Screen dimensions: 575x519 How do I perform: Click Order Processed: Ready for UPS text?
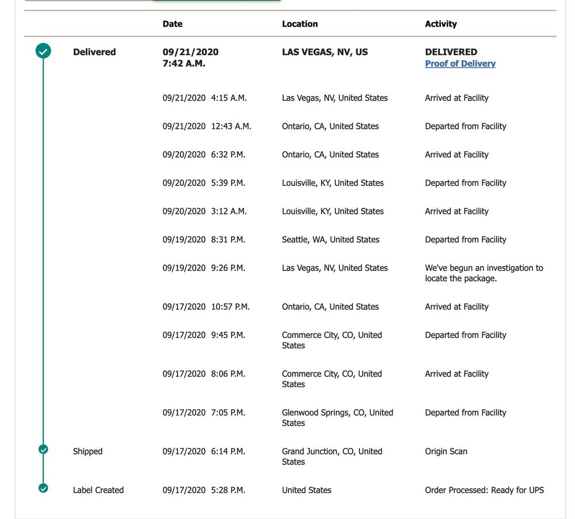tap(484, 490)
